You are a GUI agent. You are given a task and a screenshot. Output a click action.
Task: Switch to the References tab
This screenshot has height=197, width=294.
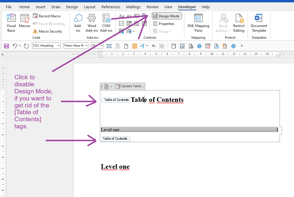click(x=111, y=7)
